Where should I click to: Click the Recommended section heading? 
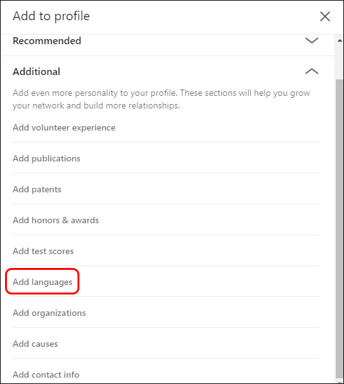47,40
